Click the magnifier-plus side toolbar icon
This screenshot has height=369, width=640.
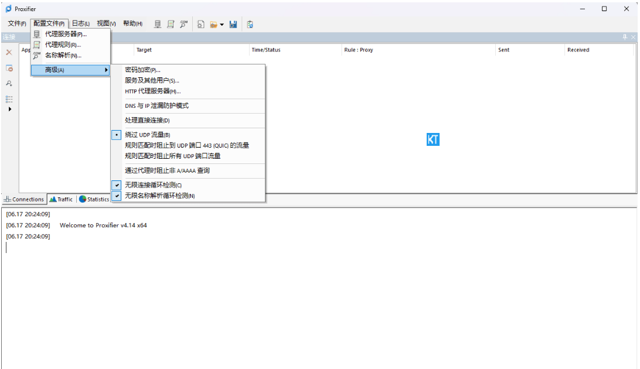pyautogui.click(x=9, y=84)
